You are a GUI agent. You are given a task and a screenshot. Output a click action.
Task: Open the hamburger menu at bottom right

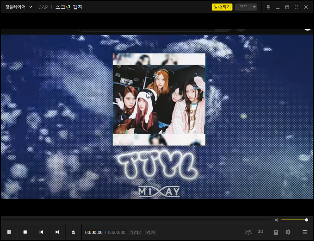tap(305, 232)
